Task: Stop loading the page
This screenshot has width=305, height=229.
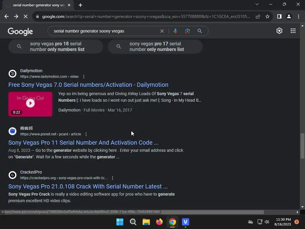Action: (26, 17)
